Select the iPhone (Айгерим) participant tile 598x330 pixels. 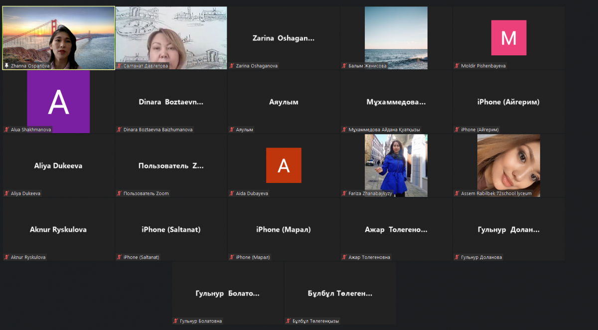pyautogui.click(x=508, y=102)
